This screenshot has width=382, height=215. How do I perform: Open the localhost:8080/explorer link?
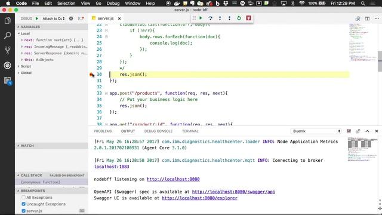(x=199, y=198)
